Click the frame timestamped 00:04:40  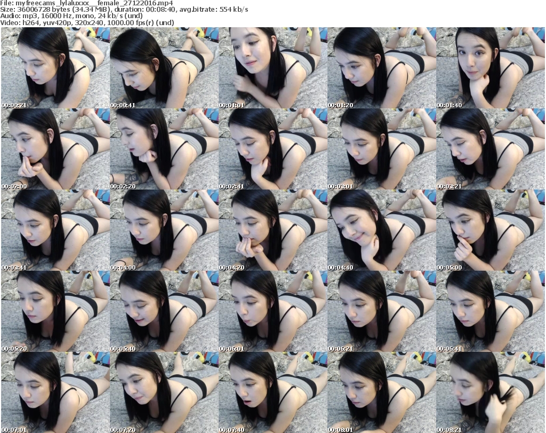click(x=381, y=230)
